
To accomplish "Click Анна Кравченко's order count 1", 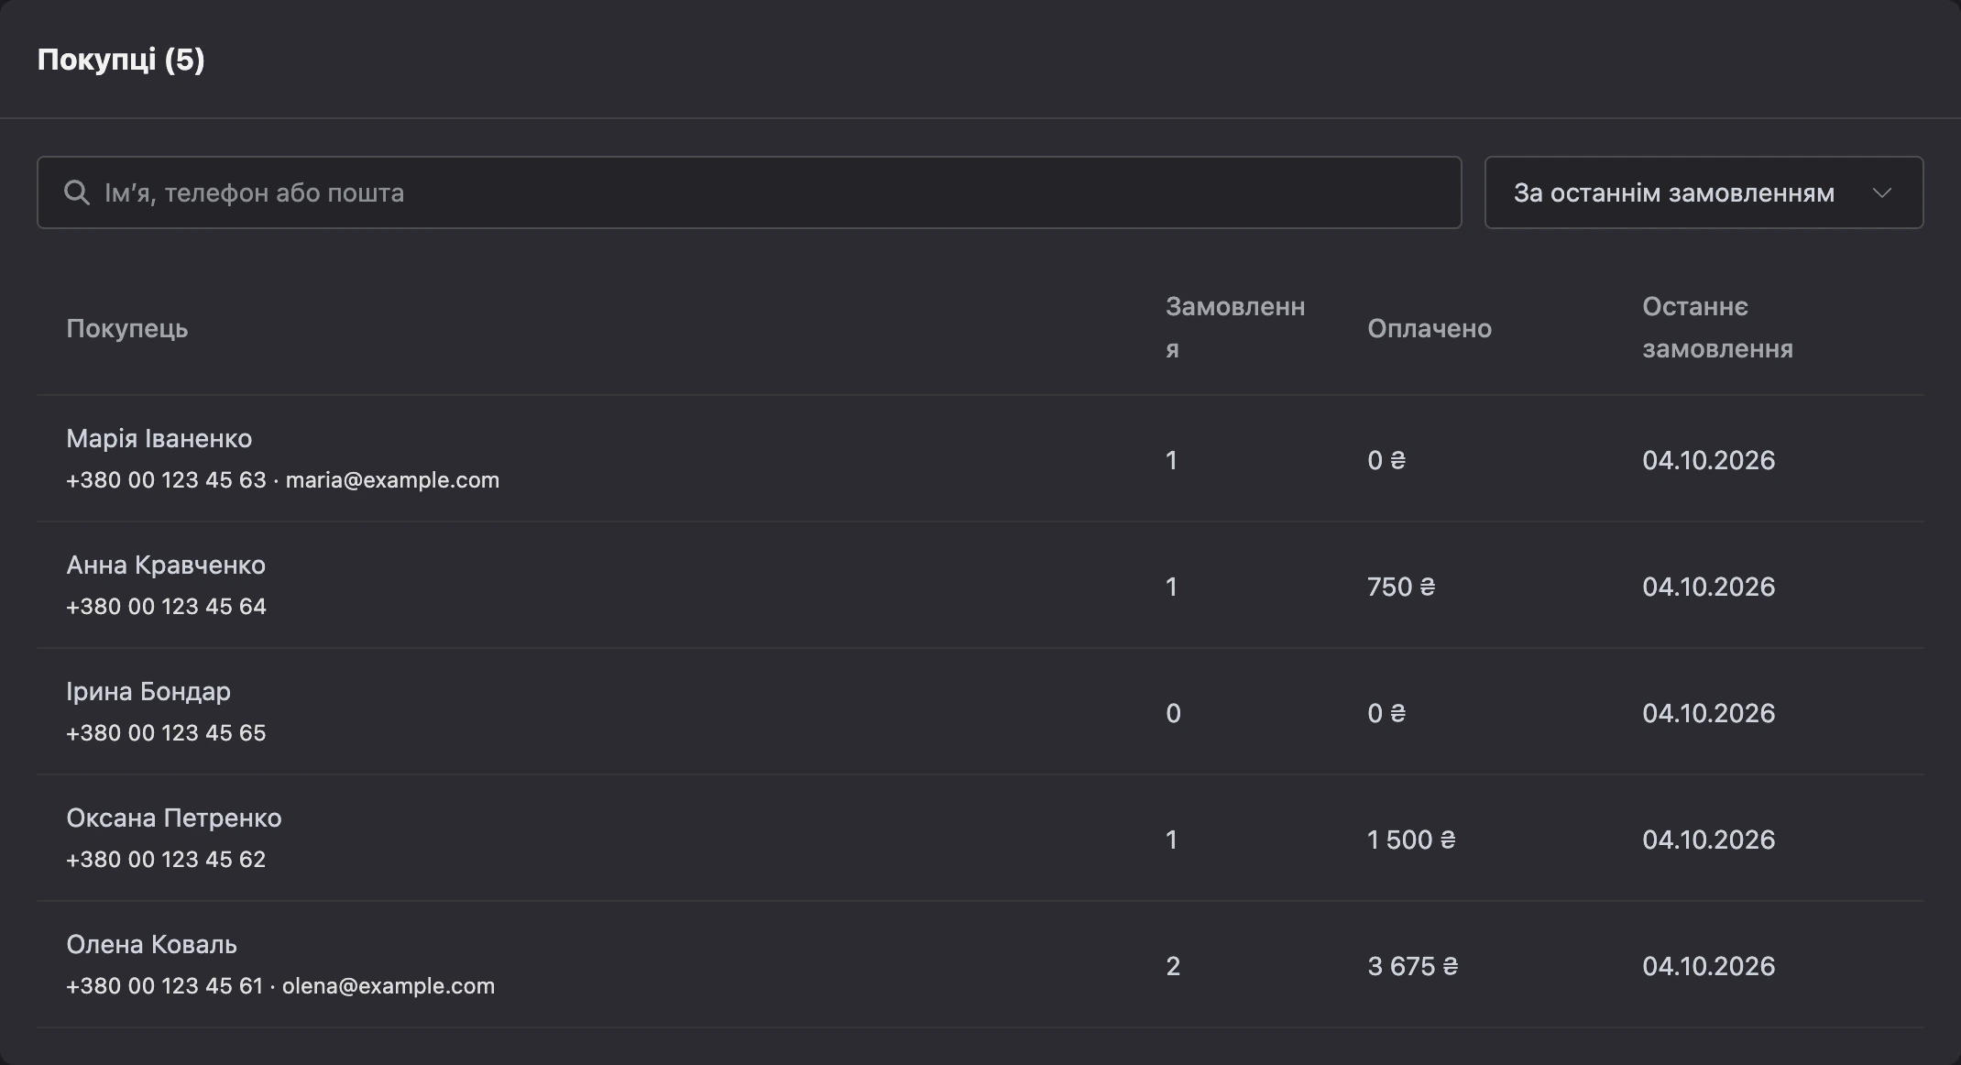I will [x=1171, y=587].
